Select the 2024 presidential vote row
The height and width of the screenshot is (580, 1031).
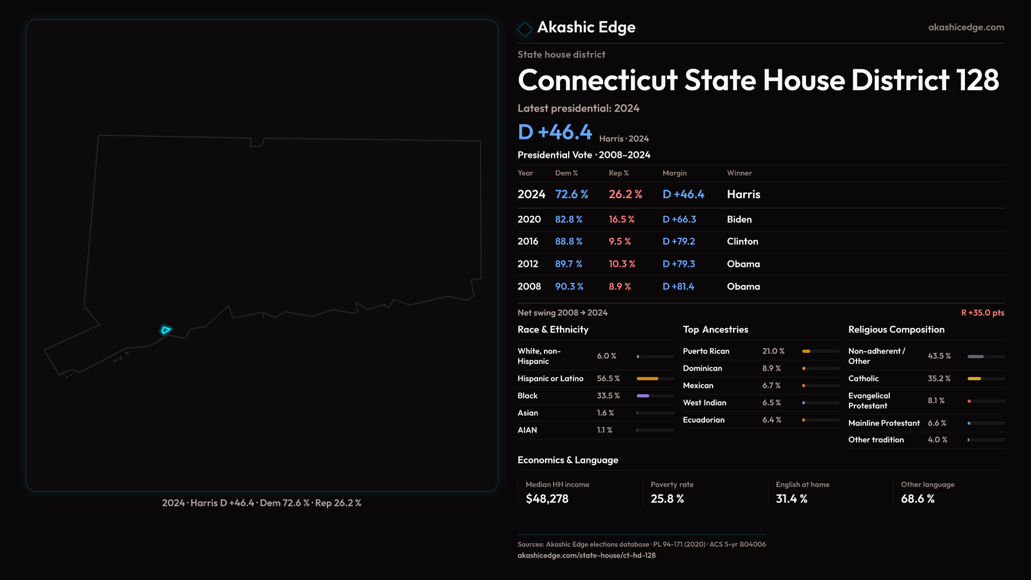pos(639,194)
